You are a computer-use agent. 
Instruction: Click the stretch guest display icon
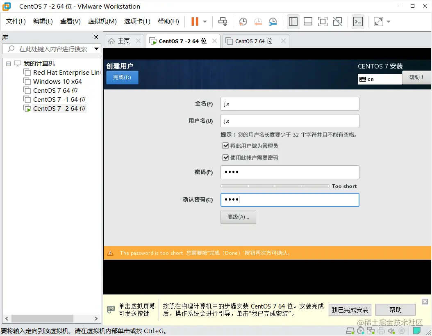click(x=378, y=21)
